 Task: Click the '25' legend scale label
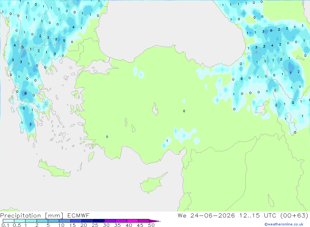point(95,225)
